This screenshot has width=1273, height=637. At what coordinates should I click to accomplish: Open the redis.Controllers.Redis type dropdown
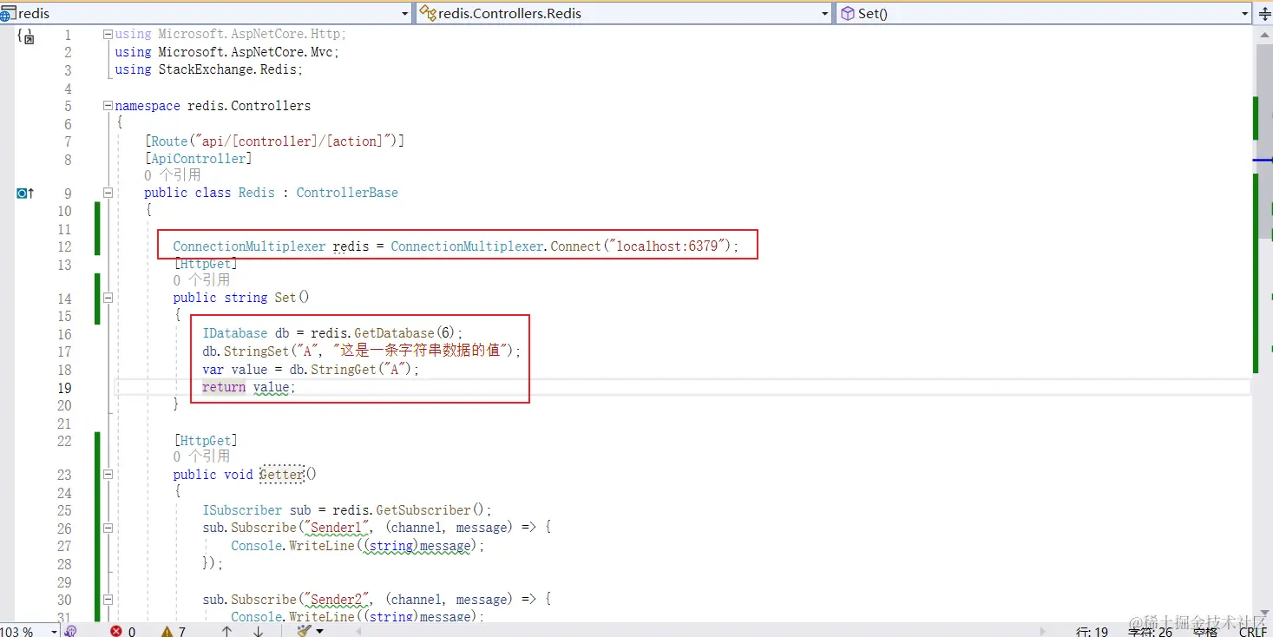click(624, 13)
